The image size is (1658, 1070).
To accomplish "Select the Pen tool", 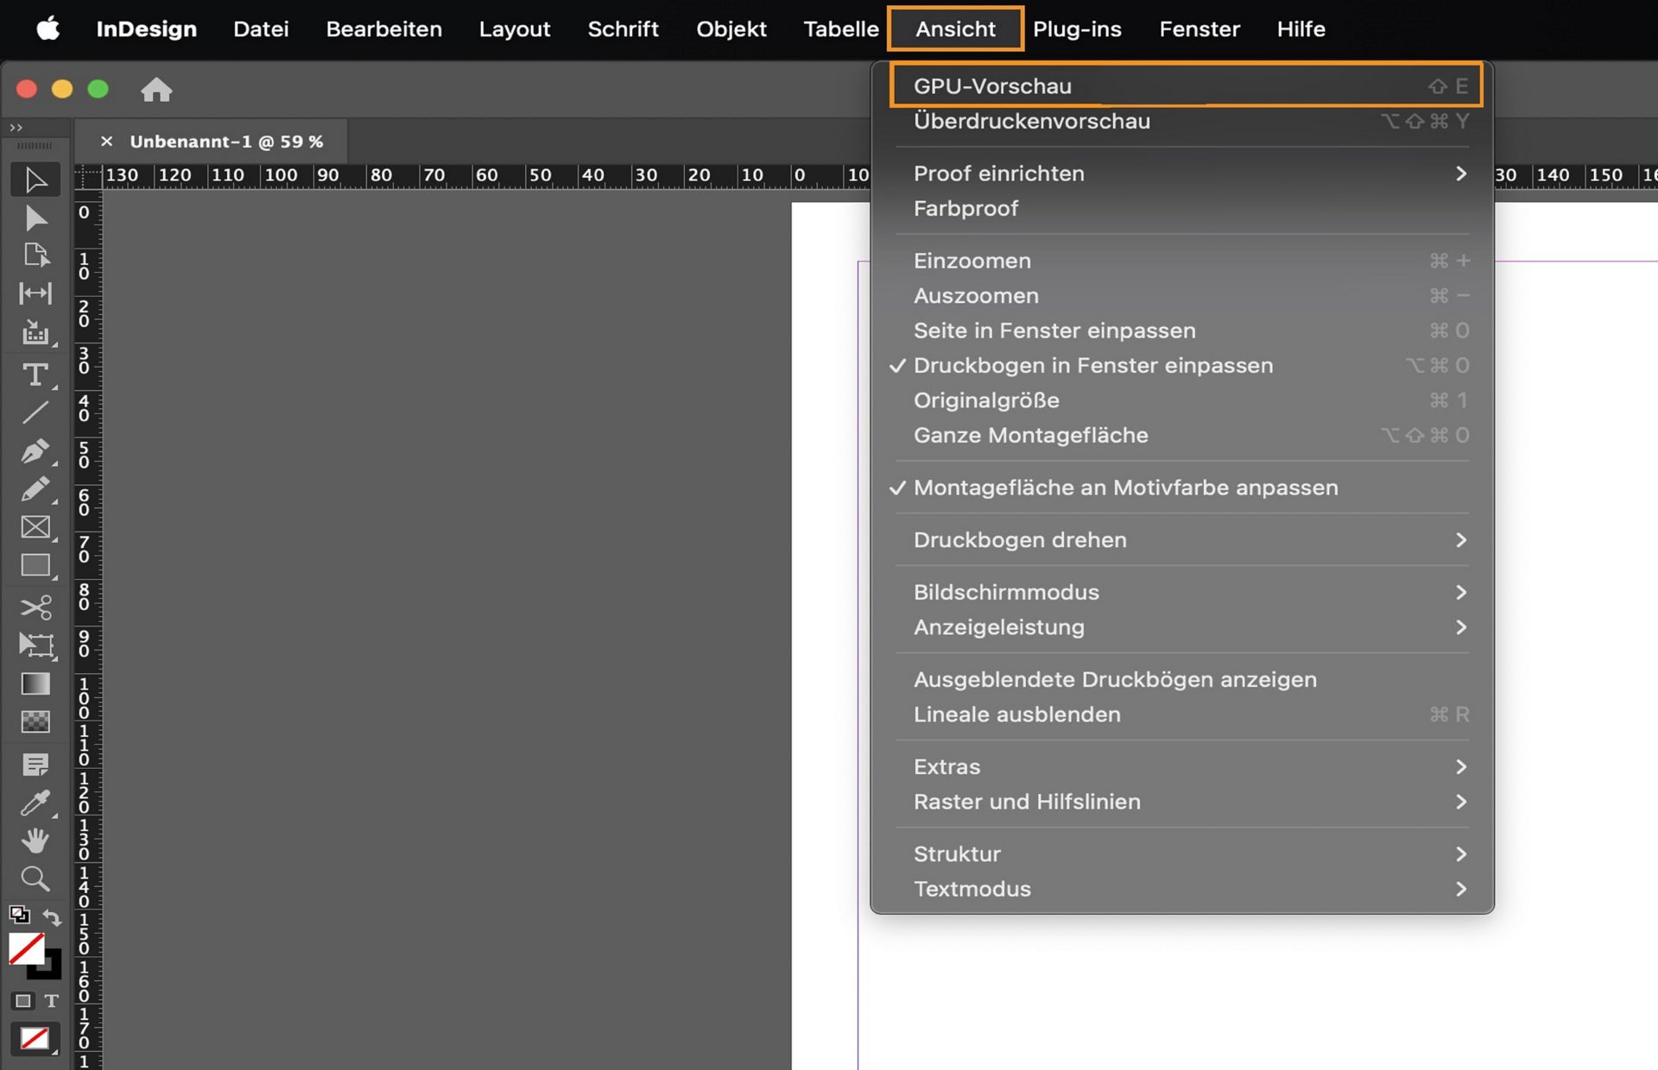I will 35,451.
